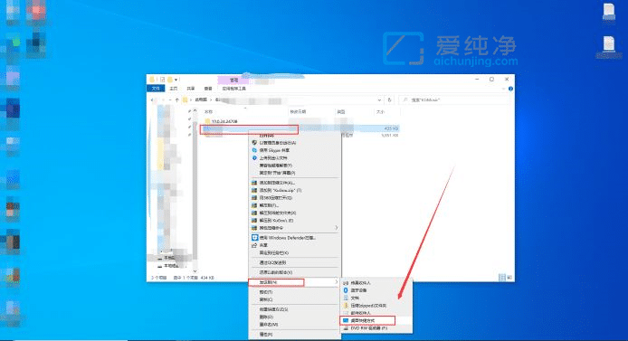The width and height of the screenshot is (628, 341).
Task: Open the blue File tab in the ribbon
Action: (156, 89)
